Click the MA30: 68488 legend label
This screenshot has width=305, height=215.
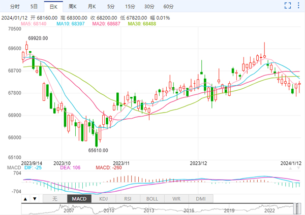[142, 24]
